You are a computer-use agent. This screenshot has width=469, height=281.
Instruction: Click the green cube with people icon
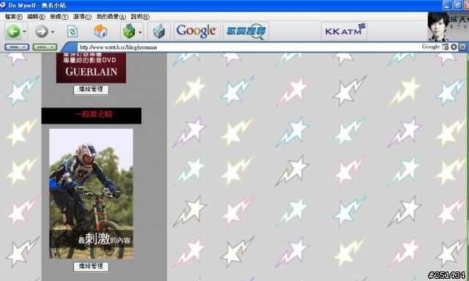coord(129,31)
